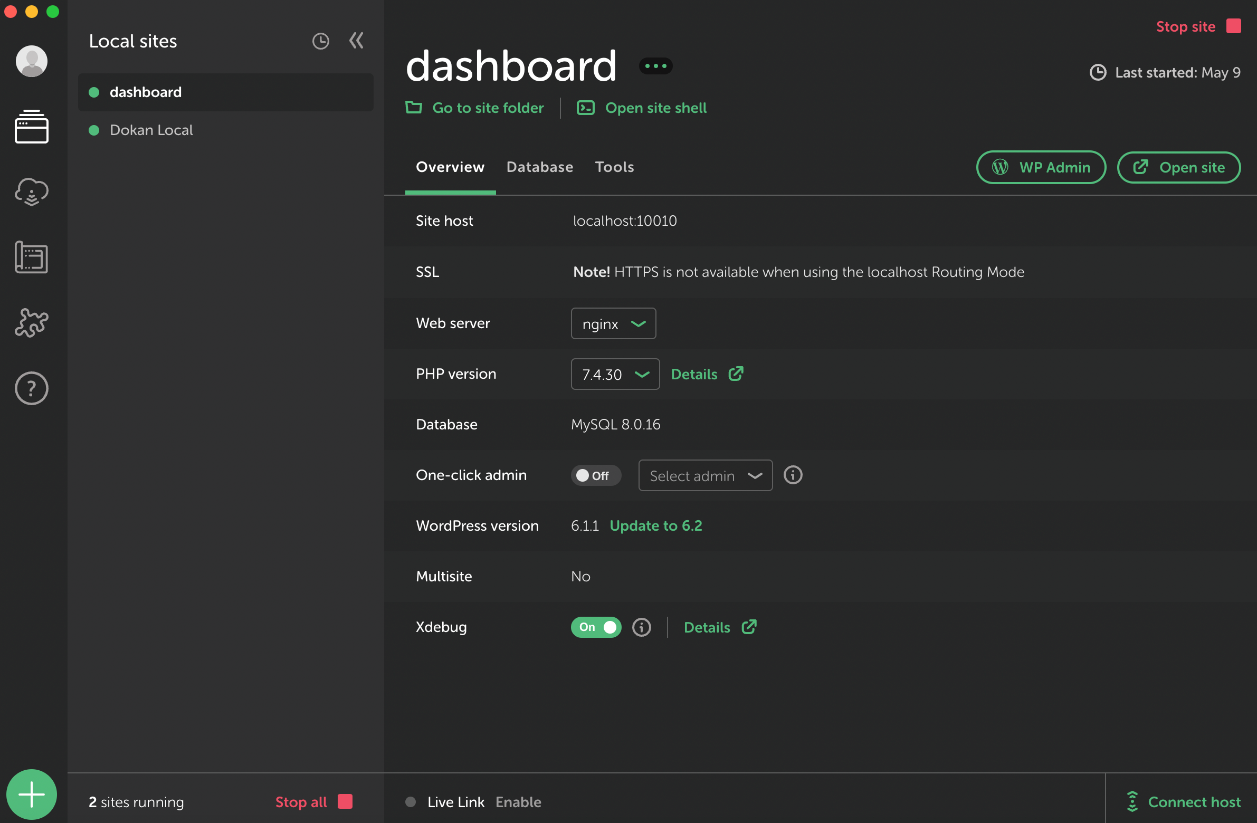Click the clock icon next to Last started
The height and width of the screenshot is (823, 1257).
point(1098,72)
